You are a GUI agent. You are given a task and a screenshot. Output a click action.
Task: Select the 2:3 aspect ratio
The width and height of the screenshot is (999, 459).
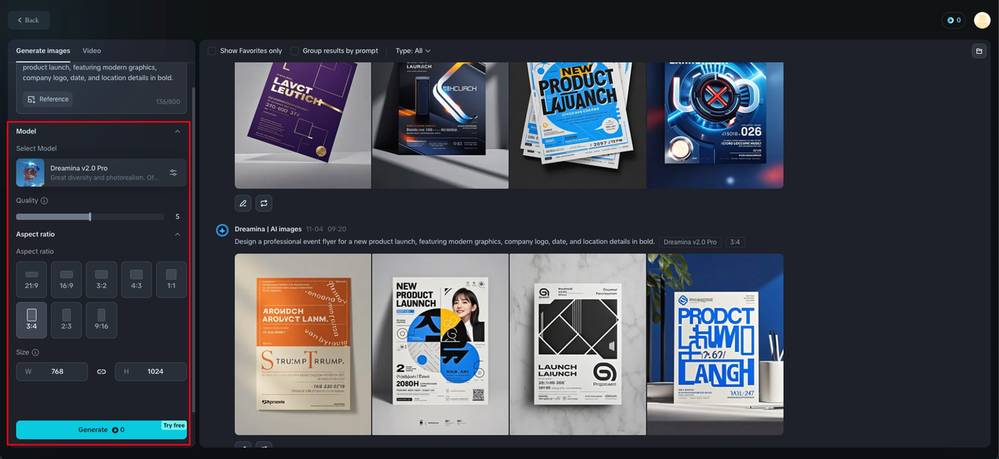pyautogui.click(x=66, y=320)
